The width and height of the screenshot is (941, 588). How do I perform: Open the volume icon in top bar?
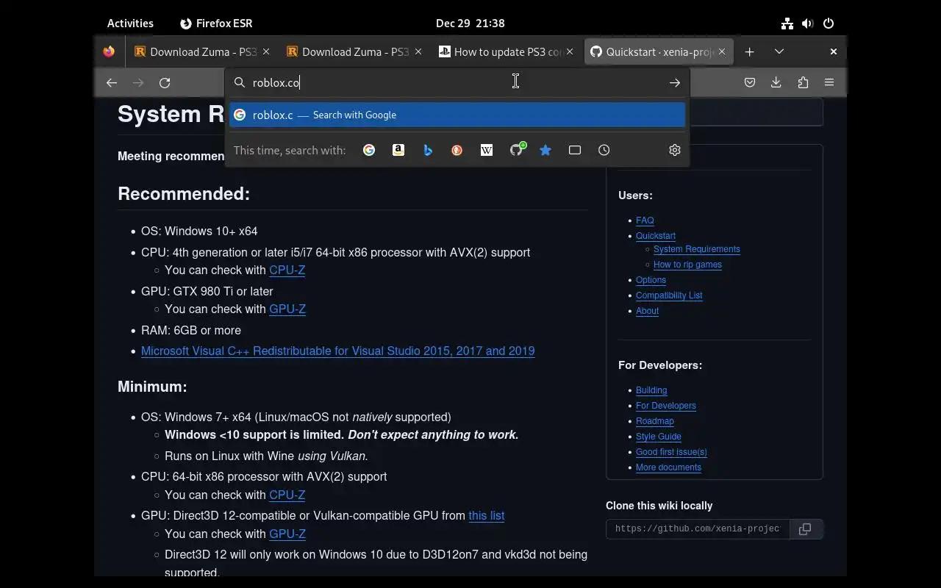pos(808,24)
